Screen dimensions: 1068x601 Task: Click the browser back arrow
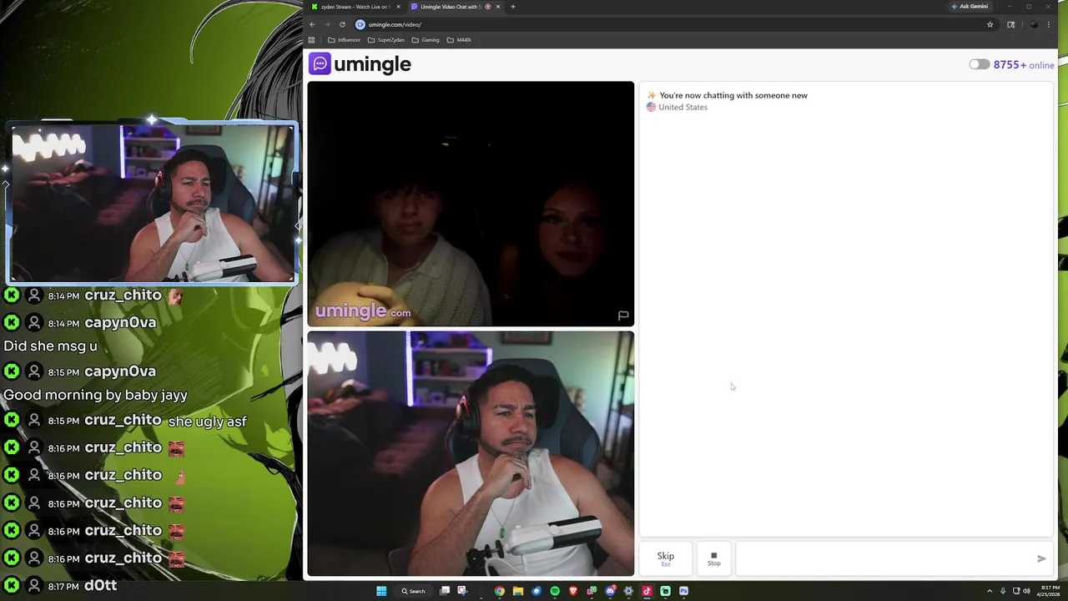(313, 24)
